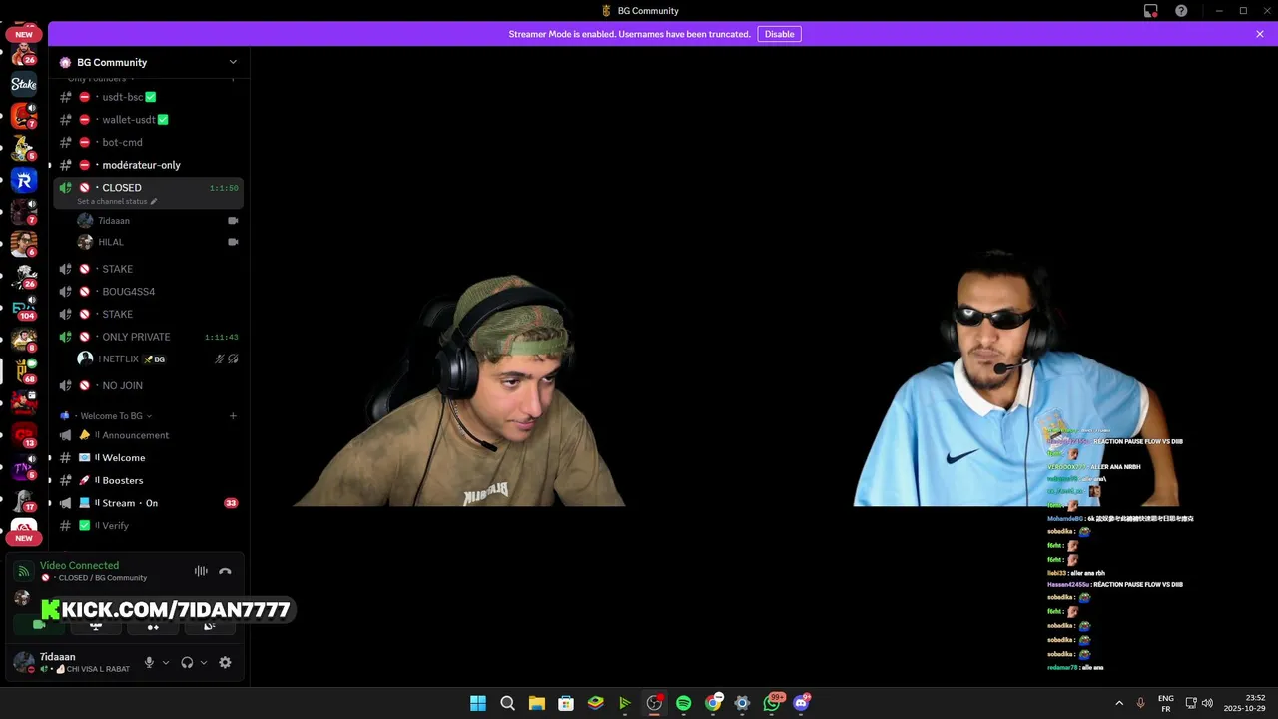Open Google Chrome from the taskbar
The height and width of the screenshot is (719, 1278).
[x=713, y=703]
